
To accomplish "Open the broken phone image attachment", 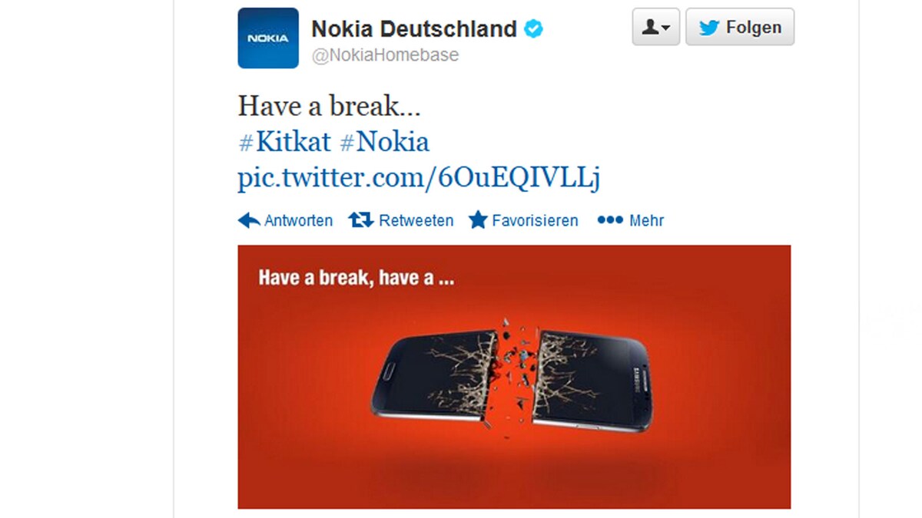I will click(514, 377).
